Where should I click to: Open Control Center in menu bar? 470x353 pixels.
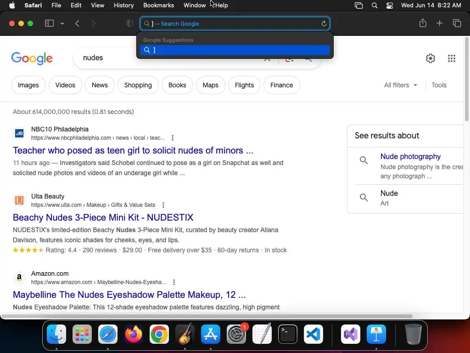[x=389, y=5]
